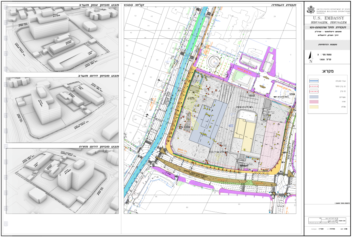Open the bottom southeast 3D view rendering

coord(62,181)
